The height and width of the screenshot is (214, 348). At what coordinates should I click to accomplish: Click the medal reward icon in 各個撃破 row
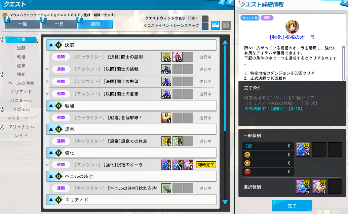[166, 118]
